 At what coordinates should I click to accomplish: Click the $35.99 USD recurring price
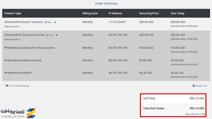tap(146, 35)
